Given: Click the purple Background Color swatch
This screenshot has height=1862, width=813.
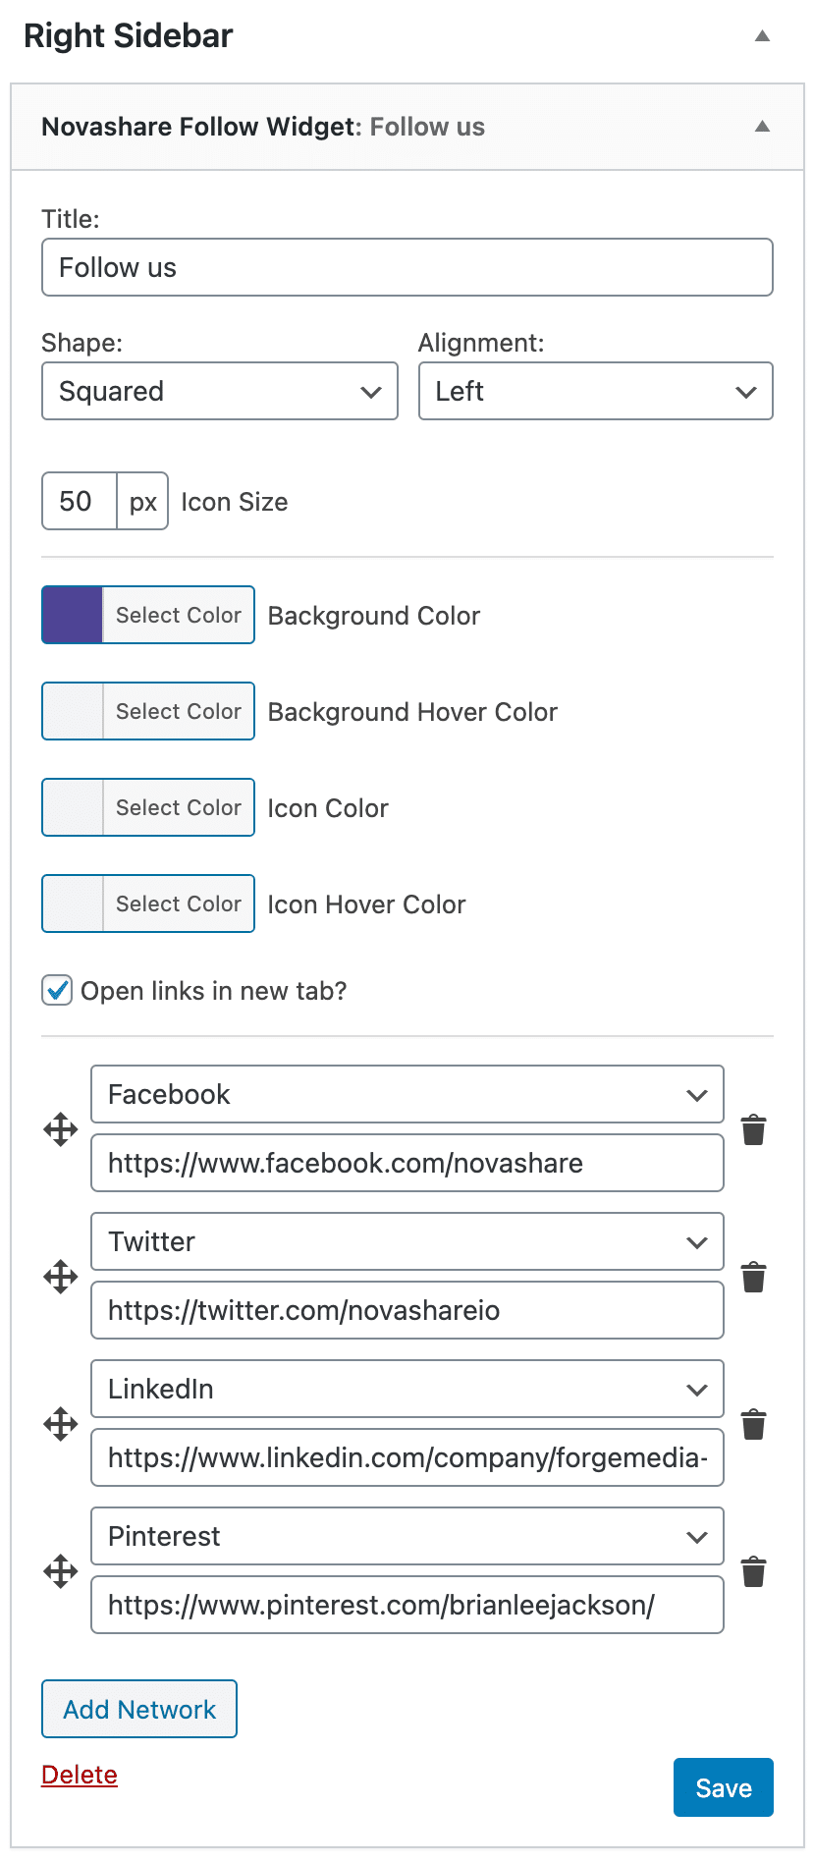Looking at the screenshot, I should 70,614.
